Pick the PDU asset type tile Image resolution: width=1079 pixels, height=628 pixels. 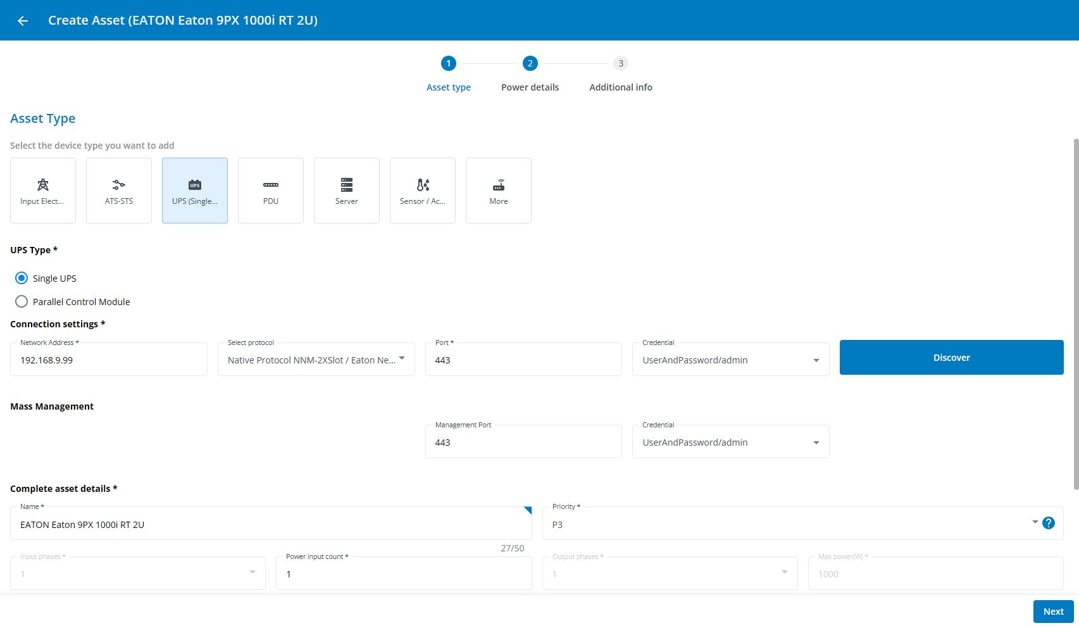271,191
